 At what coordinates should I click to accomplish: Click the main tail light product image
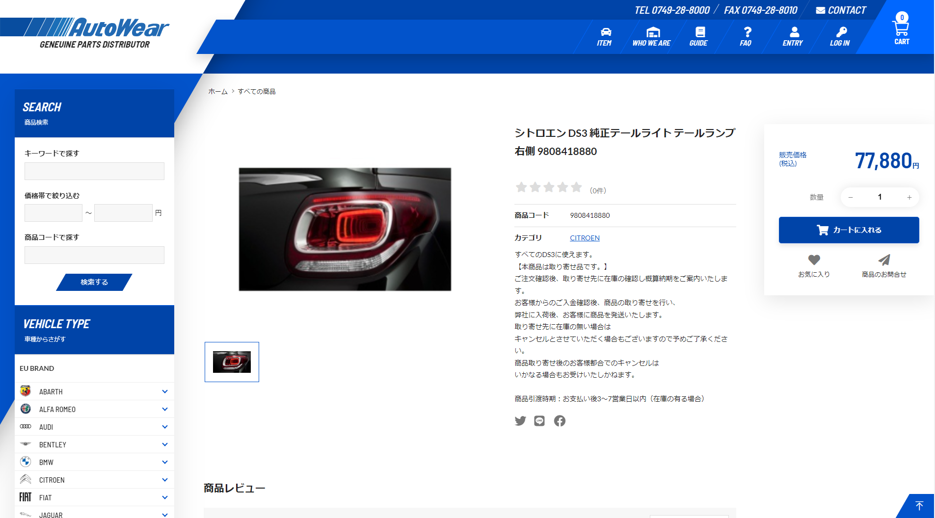[345, 229]
